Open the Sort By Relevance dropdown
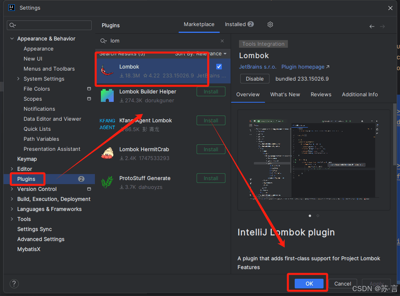Image resolution: width=400 pixels, height=296 pixels. (201, 54)
